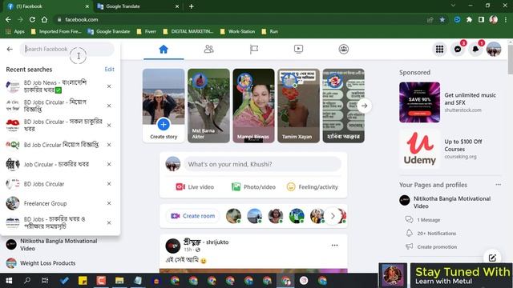This screenshot has height=288, width=513.
Task: Open post options three dots
Action: (x=334, y=246)
